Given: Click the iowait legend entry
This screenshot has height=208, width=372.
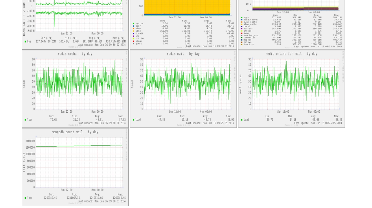Looking at the screenshot, I should pyautogui.click(x=139, y=34).
